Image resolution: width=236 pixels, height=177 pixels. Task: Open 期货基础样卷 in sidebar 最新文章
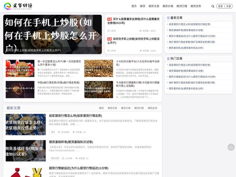pos(186,30)
